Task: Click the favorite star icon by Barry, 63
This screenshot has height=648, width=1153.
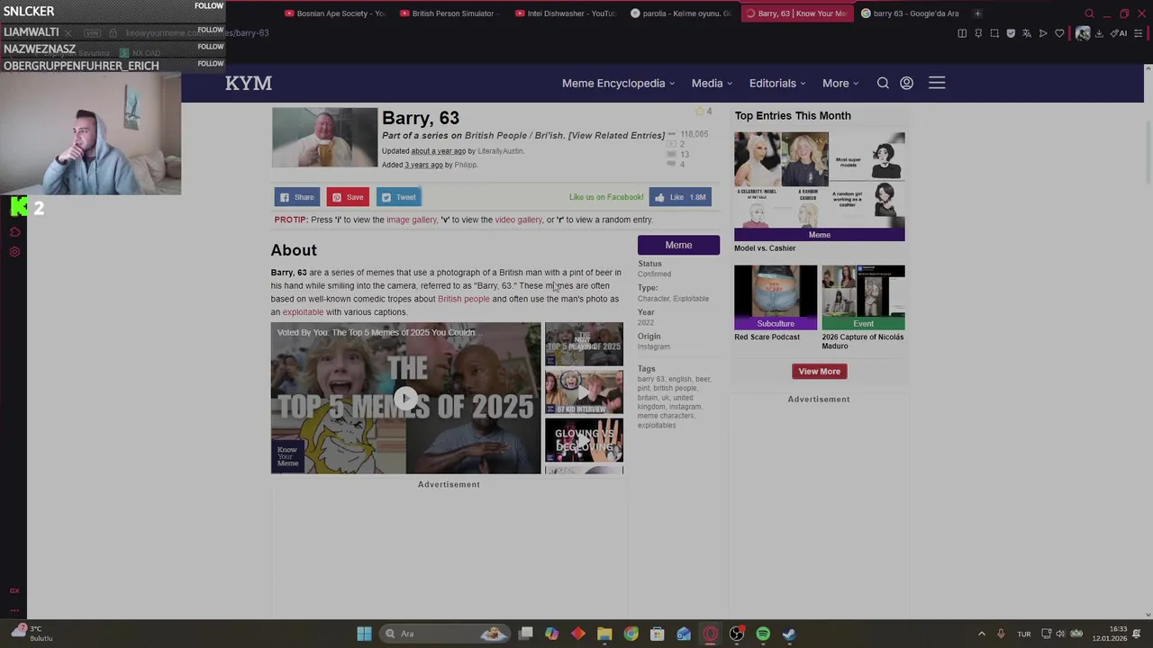Action: point(698,112)
